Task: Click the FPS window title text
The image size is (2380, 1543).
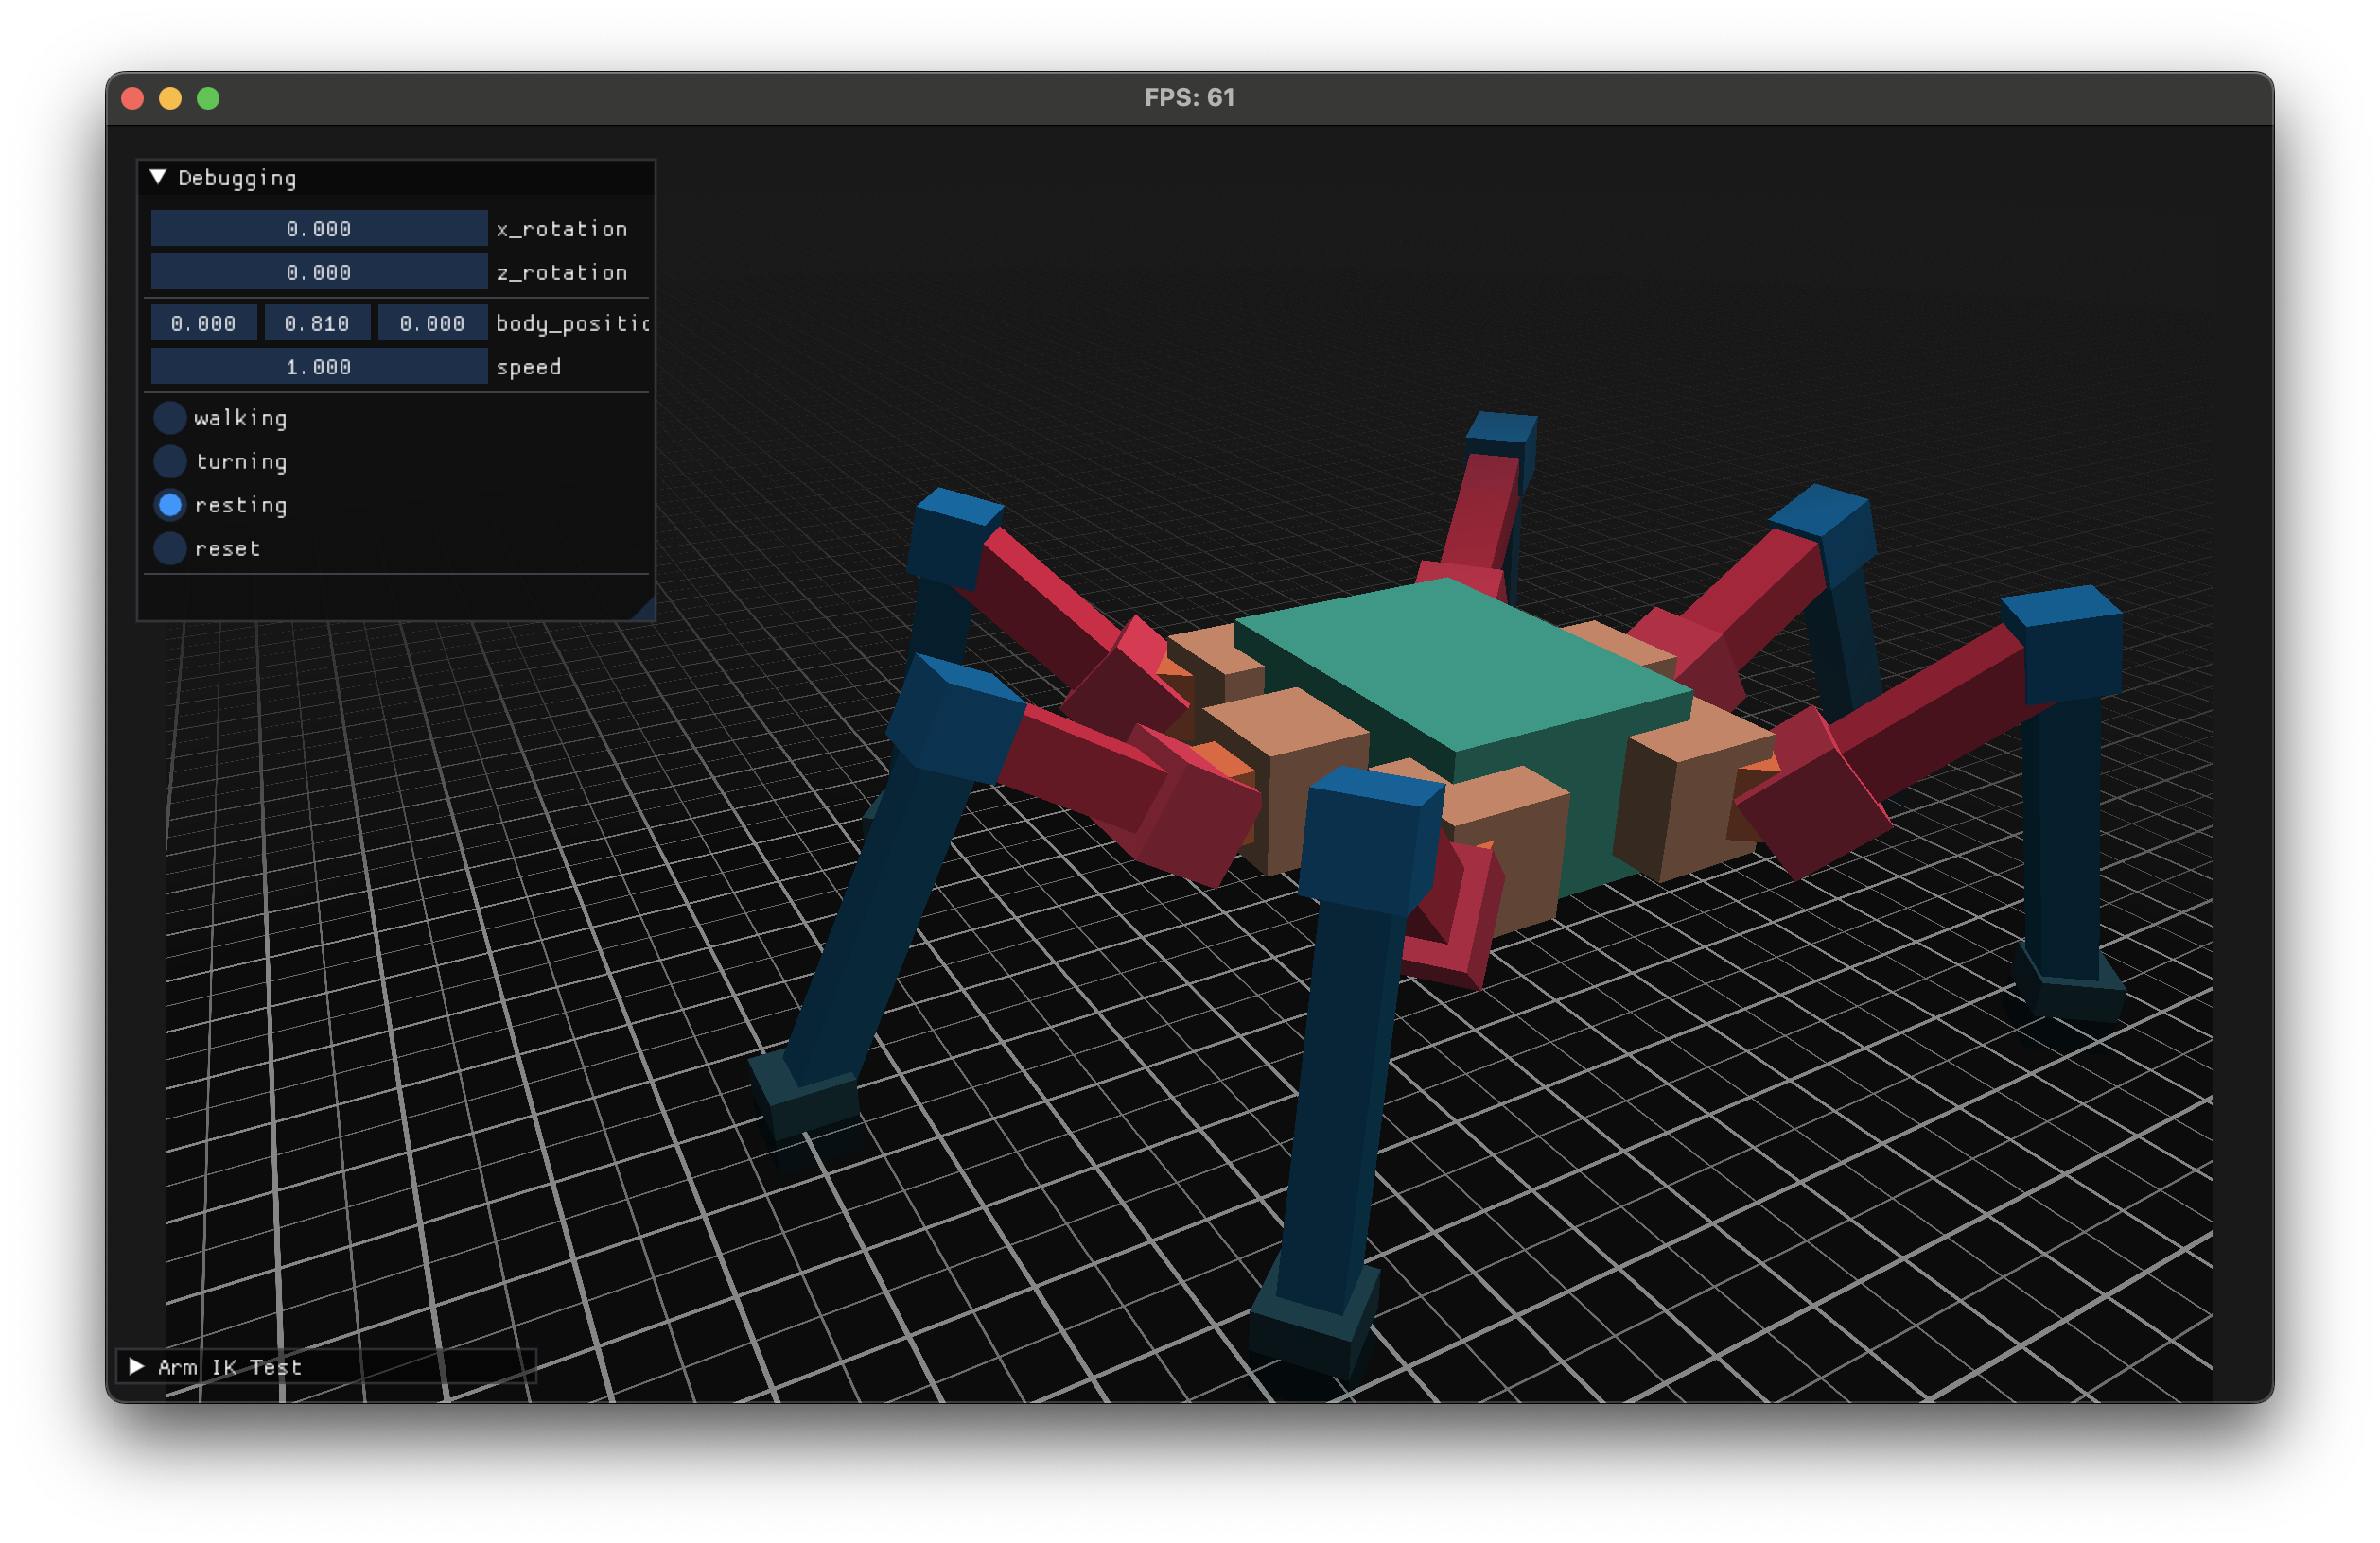Action: [1189, 98]
